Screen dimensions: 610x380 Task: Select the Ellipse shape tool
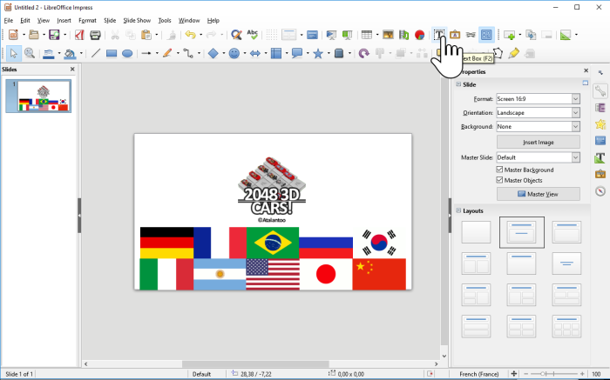pyautogui.click(x=127, y=53)
